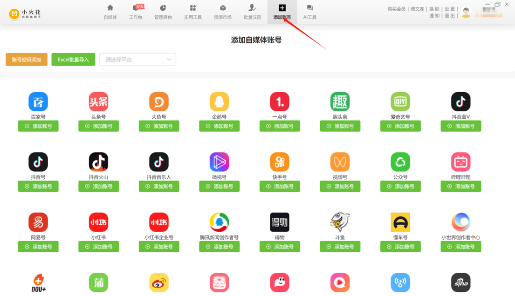The height and width of the screenshot is (296, 515).
Task: Switch to the 工作台 tab
Action: [x=136, y=12]
